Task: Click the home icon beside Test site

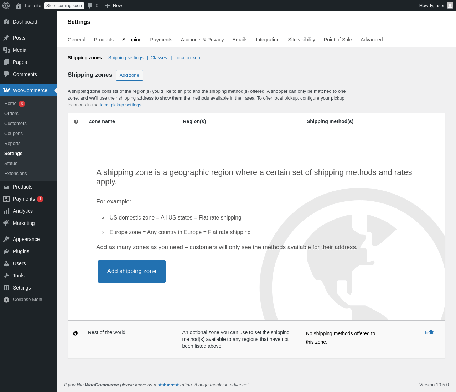Action: [19, 6]
